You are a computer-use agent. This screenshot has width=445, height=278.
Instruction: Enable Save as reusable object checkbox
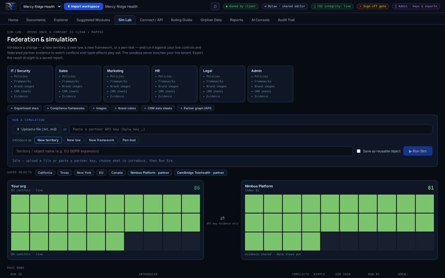pos(359,151)
